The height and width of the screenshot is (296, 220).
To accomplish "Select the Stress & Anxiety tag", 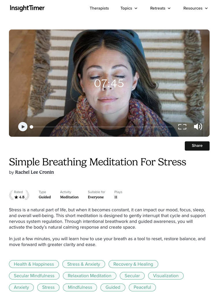I will (x=83, y=264).
